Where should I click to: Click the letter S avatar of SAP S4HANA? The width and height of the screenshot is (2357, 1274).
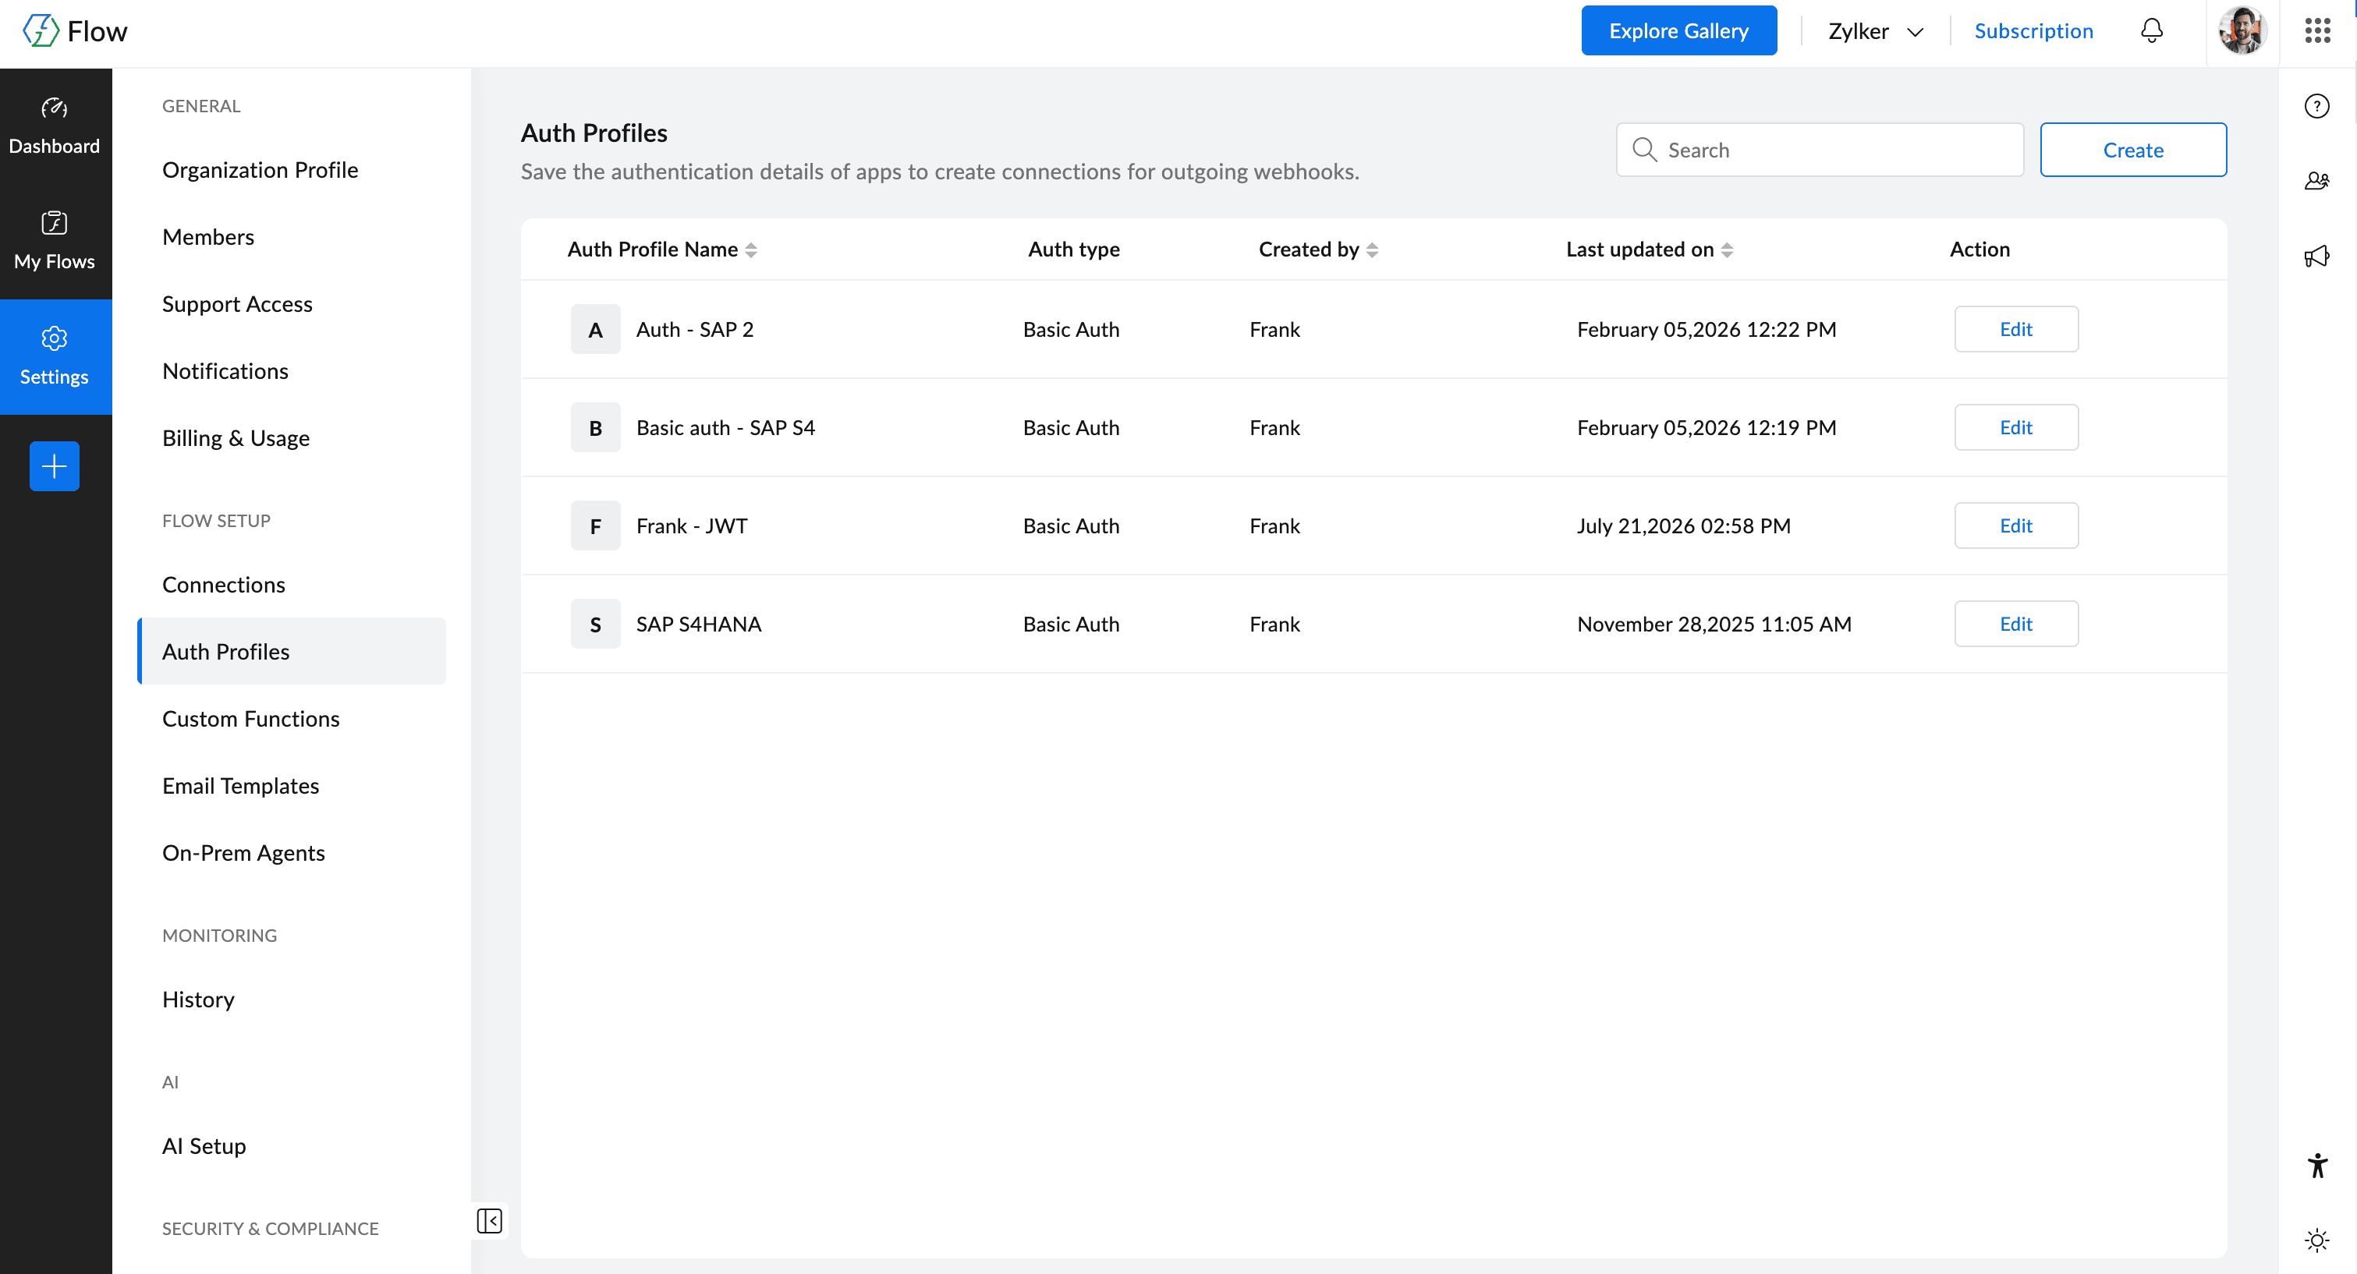point(596,624)
